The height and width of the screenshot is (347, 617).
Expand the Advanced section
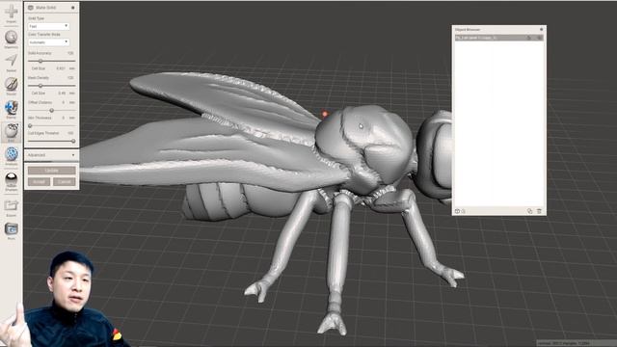point(51,155)
